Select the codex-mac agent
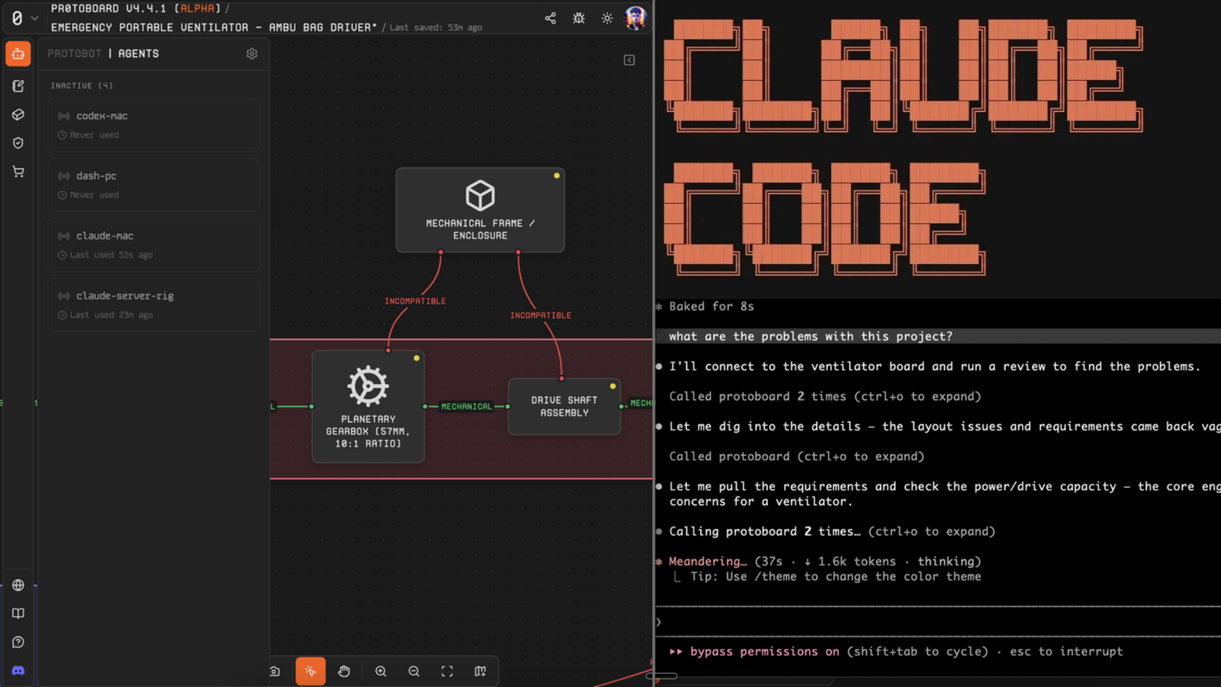1221x687 pixels. click(153, 124)
